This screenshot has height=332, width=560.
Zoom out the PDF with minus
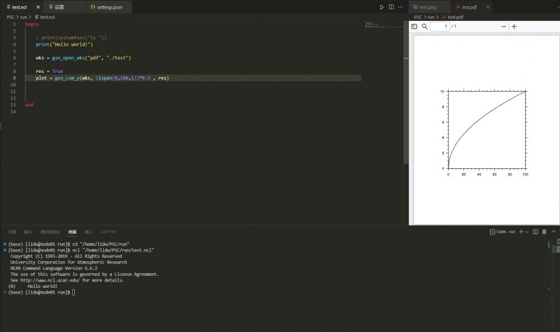pos(503,27)
